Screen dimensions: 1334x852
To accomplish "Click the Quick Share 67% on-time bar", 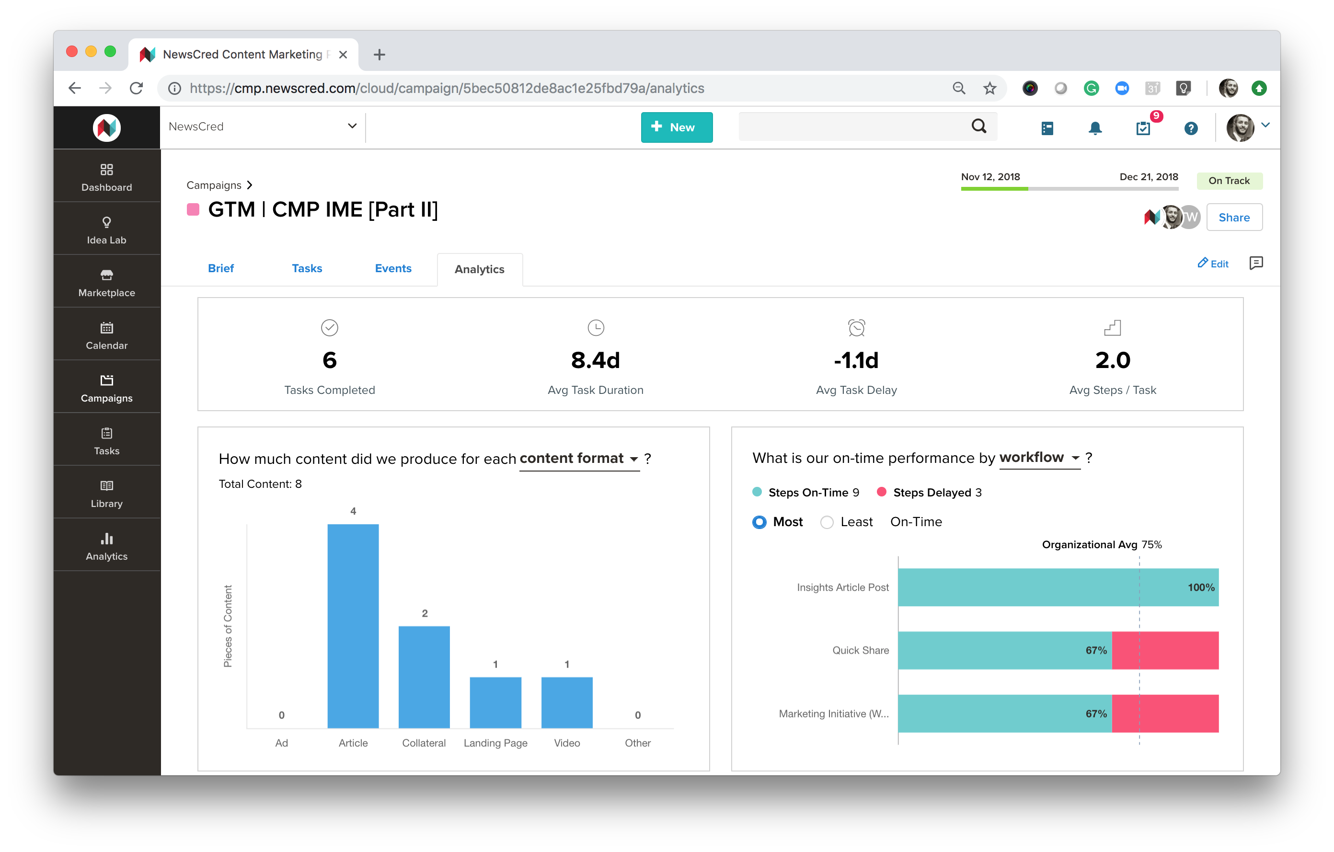I will click(x=1005, y=650).
